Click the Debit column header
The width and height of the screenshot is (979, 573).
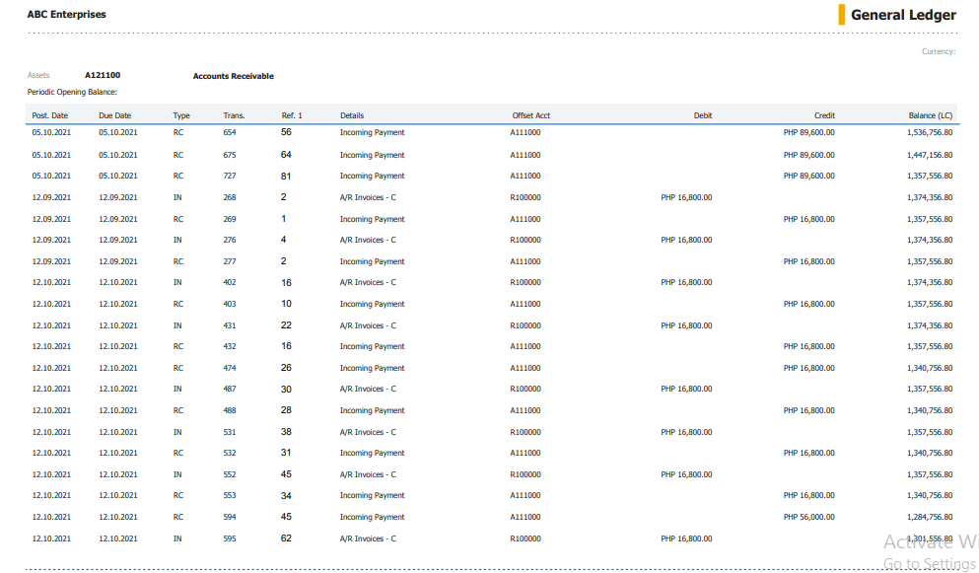702,115
